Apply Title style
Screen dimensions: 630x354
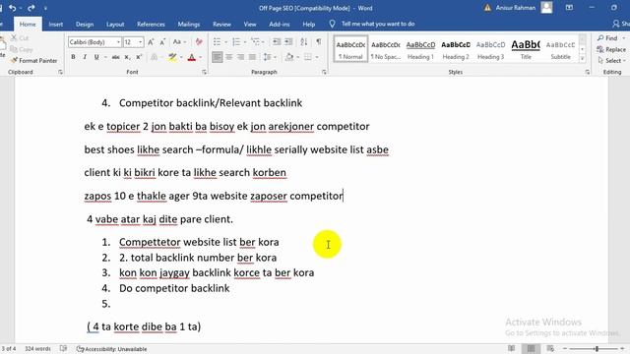(x=526, y=50)
